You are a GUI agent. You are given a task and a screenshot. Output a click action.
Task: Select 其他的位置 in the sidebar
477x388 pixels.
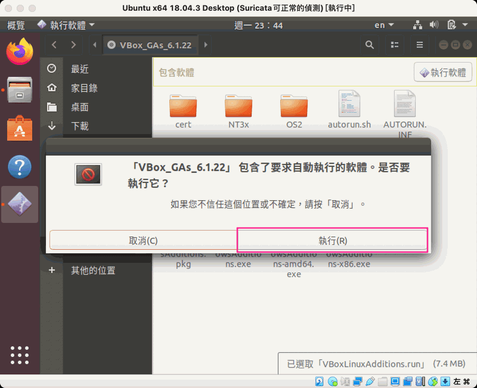coord(93,270)
